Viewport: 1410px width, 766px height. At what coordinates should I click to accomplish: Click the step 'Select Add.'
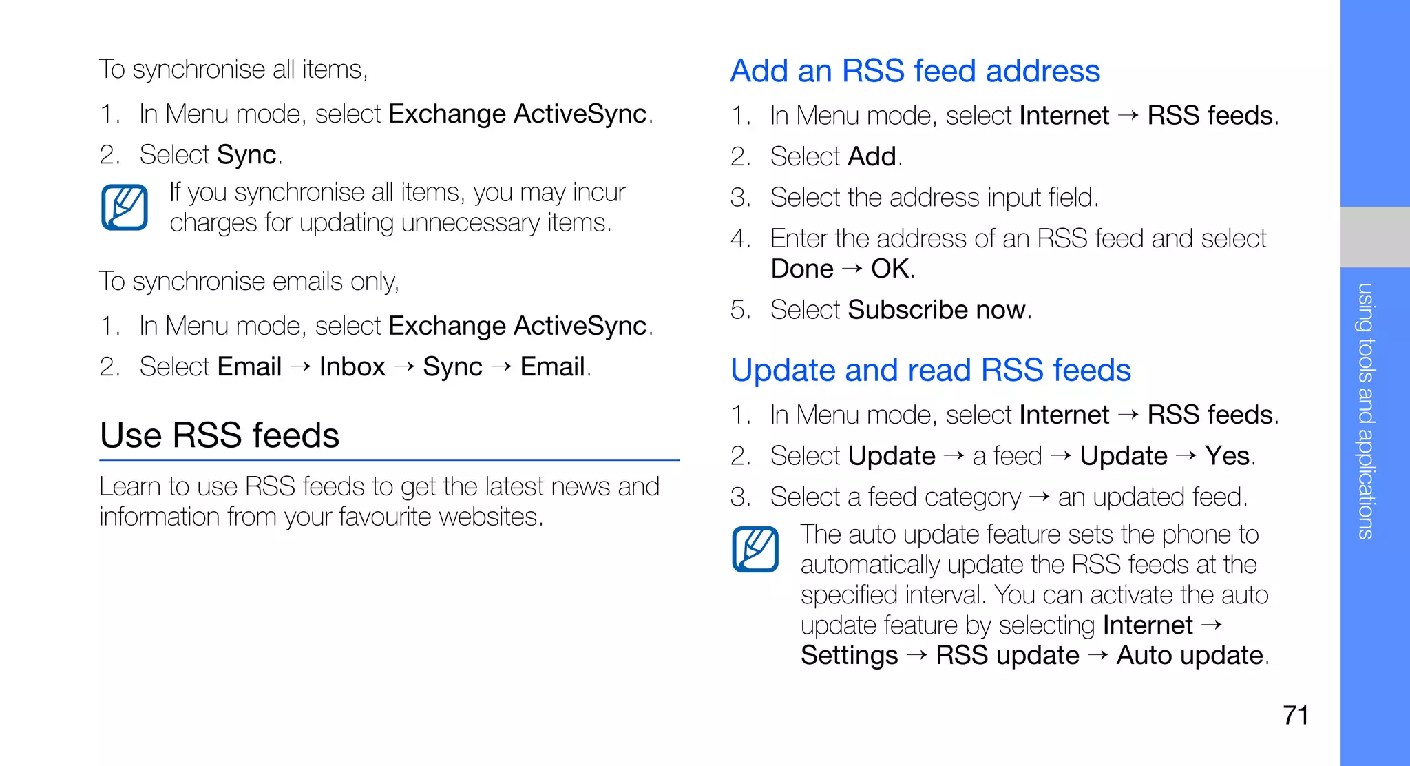[816, 157]
